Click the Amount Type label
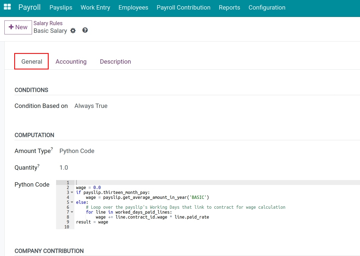360x256 pixels. (x=33, y=151)
